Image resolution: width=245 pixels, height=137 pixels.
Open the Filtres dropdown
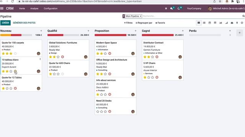coord(128,23)
